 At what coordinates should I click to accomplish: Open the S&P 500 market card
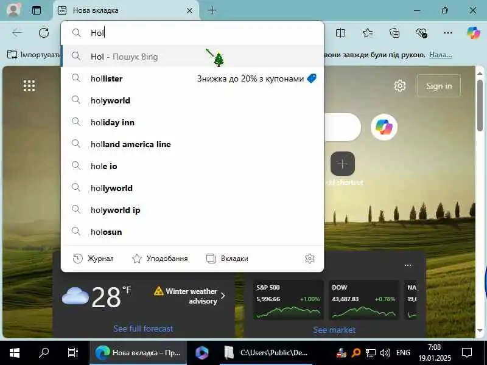pos(289,300)
